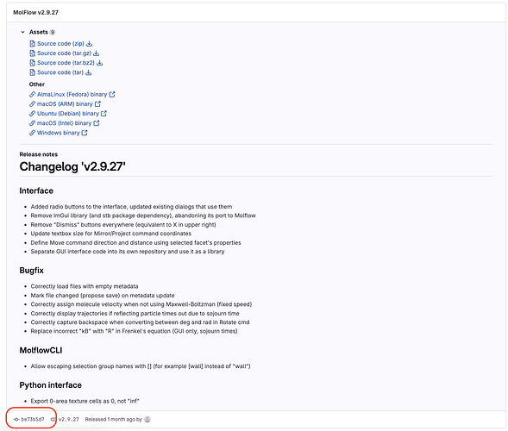Click "Mark file changed (propose save)" bullet
This screenshot has width=508, height=431.
click(x=103, y=296)
